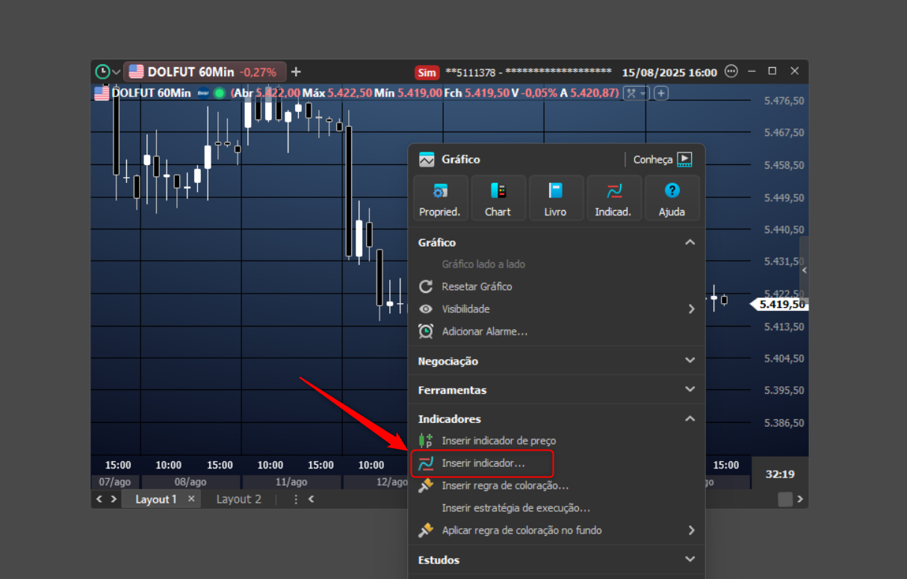Open the Chart icon in the menu
907x579 pixels.
[498, 198]
